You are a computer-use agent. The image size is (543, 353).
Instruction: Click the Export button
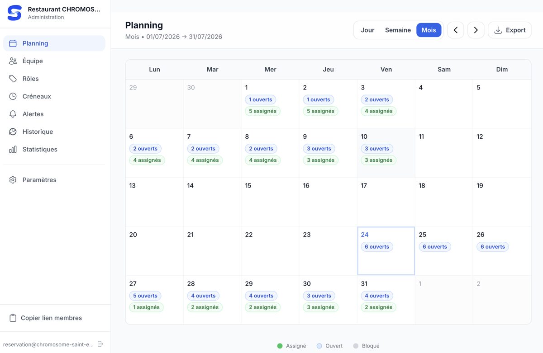pos(510,30)
